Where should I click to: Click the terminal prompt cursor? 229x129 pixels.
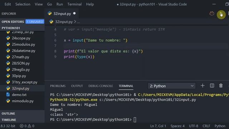pyautogui.click(x=135, y=120)
